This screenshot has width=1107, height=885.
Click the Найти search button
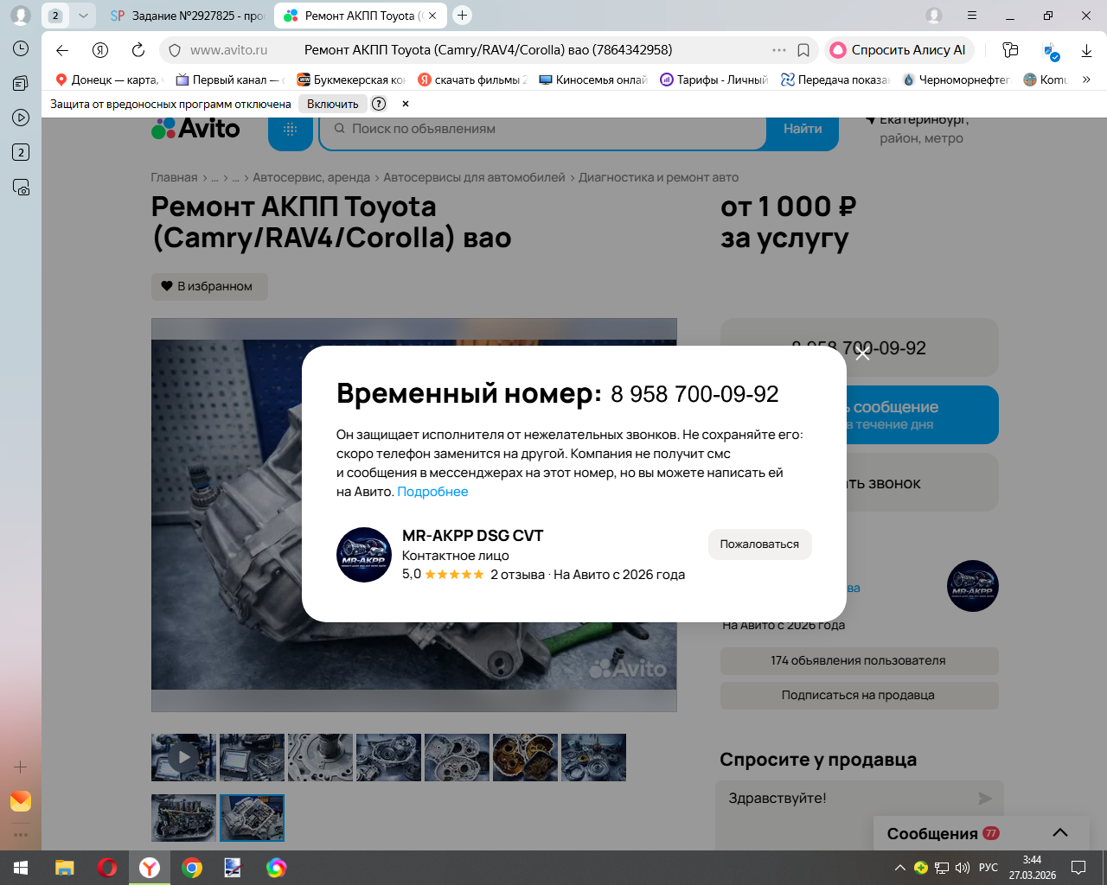803,129
